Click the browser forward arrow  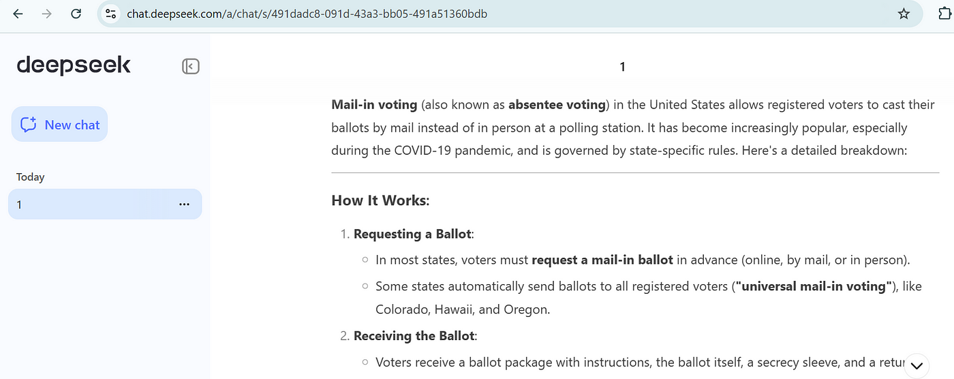[x=47, y=14]
